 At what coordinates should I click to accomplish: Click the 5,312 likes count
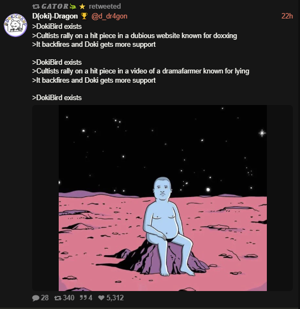coord(115,298)
